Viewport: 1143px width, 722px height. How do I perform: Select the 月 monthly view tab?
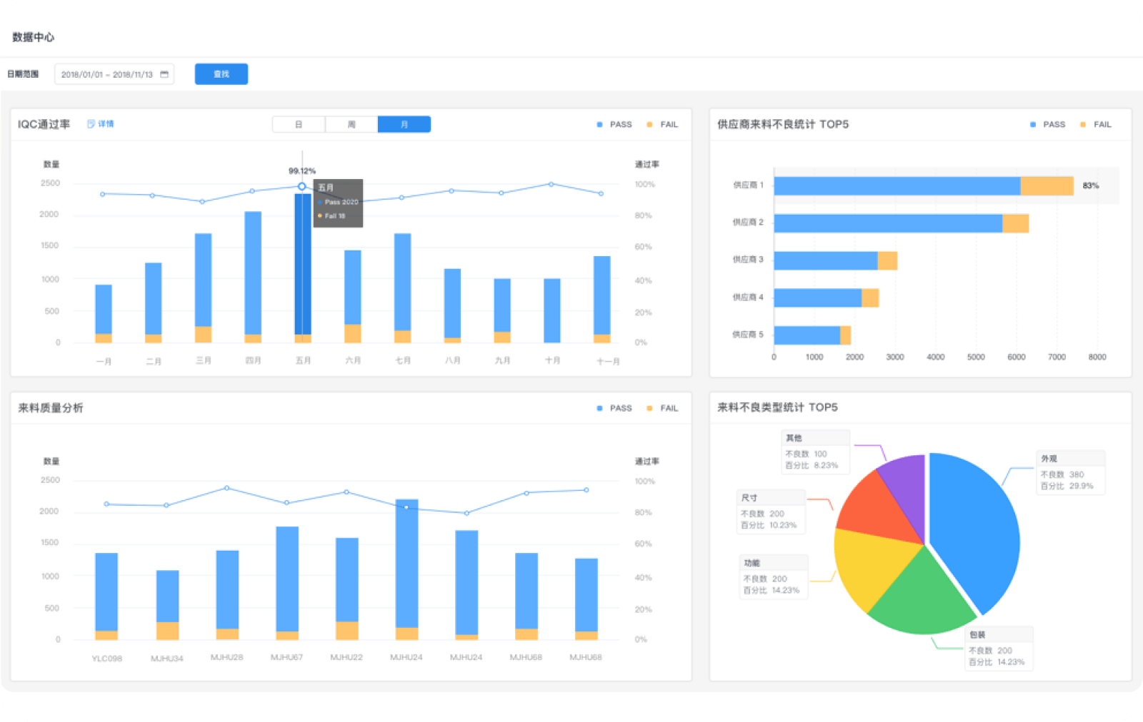404,125
